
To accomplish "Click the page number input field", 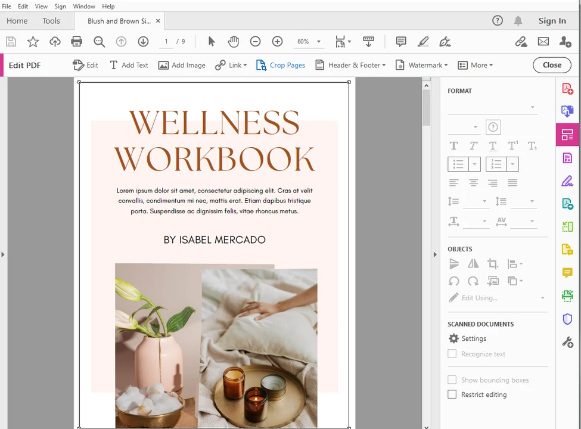I will (166, 42).
